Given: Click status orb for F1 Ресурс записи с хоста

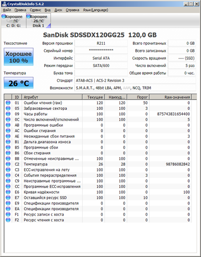Looking at the screenshot, I should [x=8, y=214].
